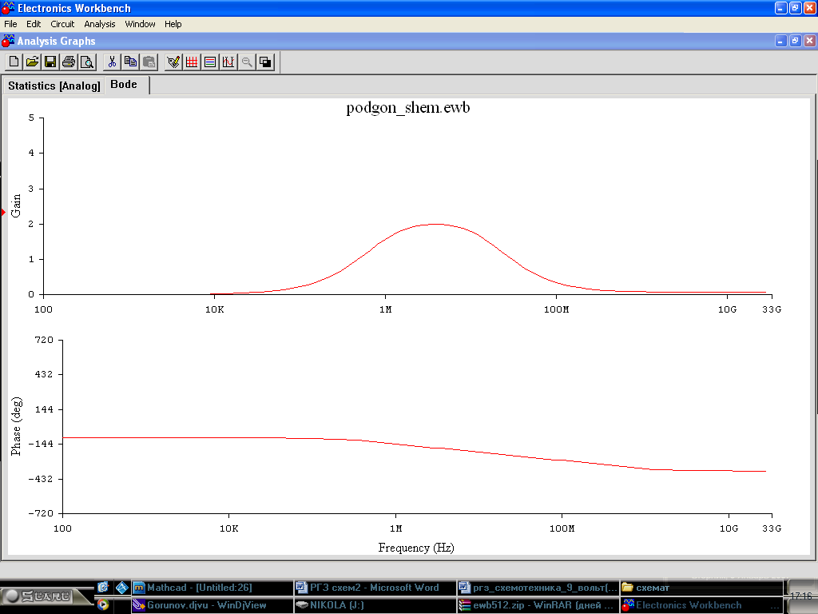
Task: Click the restore zoom magnifier icon
Action: coord(247,62)
